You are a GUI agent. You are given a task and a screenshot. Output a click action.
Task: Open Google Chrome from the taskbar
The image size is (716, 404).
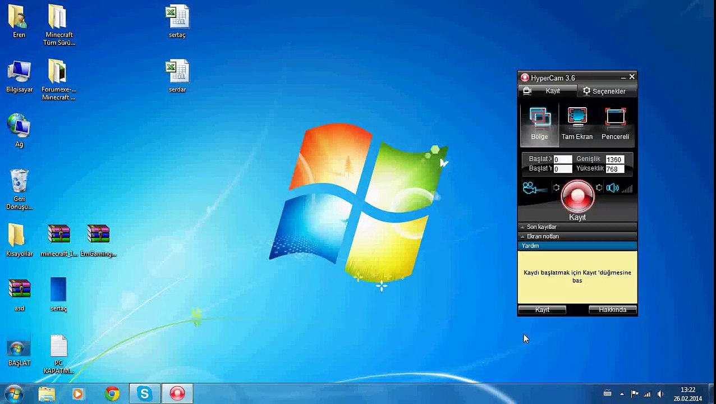[112, 394]
